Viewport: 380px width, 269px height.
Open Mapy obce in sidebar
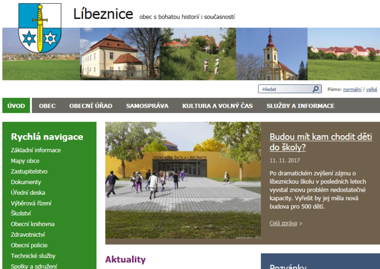click(x=25, y=161)
